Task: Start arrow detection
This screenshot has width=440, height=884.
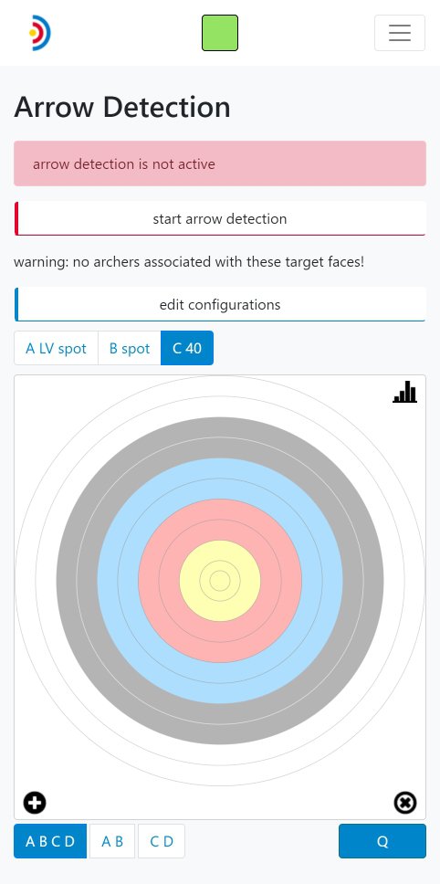Action: [x=220, y=219]
